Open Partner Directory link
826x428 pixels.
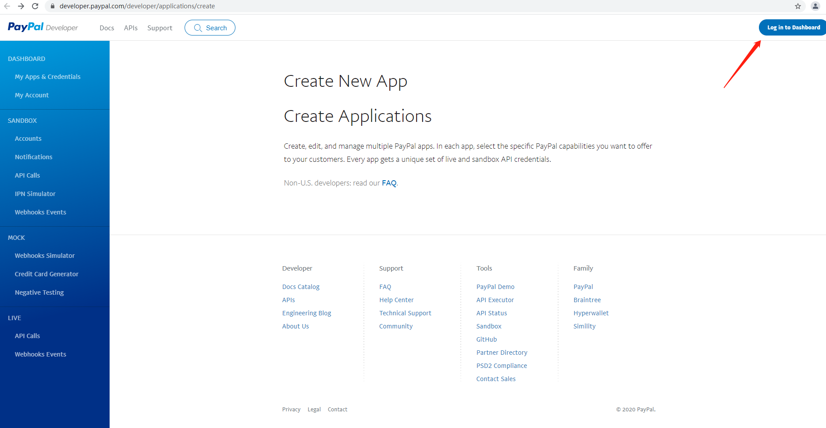click(502, 353)
